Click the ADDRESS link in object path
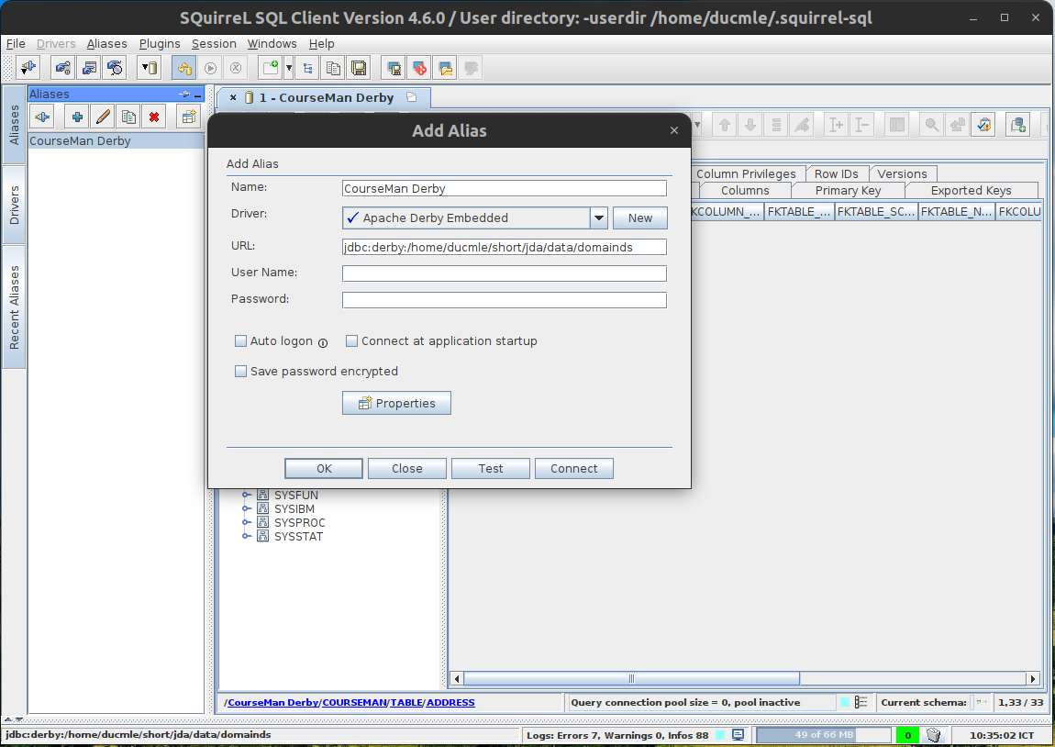Screen dimensions: 1055x747 coord(450,703)
